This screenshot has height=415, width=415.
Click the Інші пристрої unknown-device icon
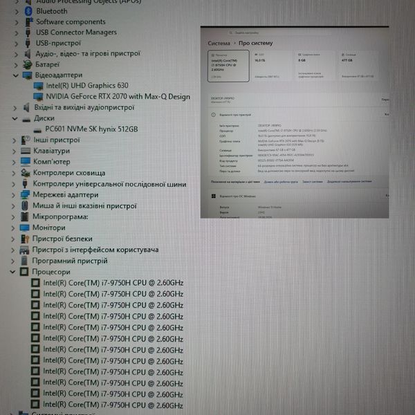(26, 140)
